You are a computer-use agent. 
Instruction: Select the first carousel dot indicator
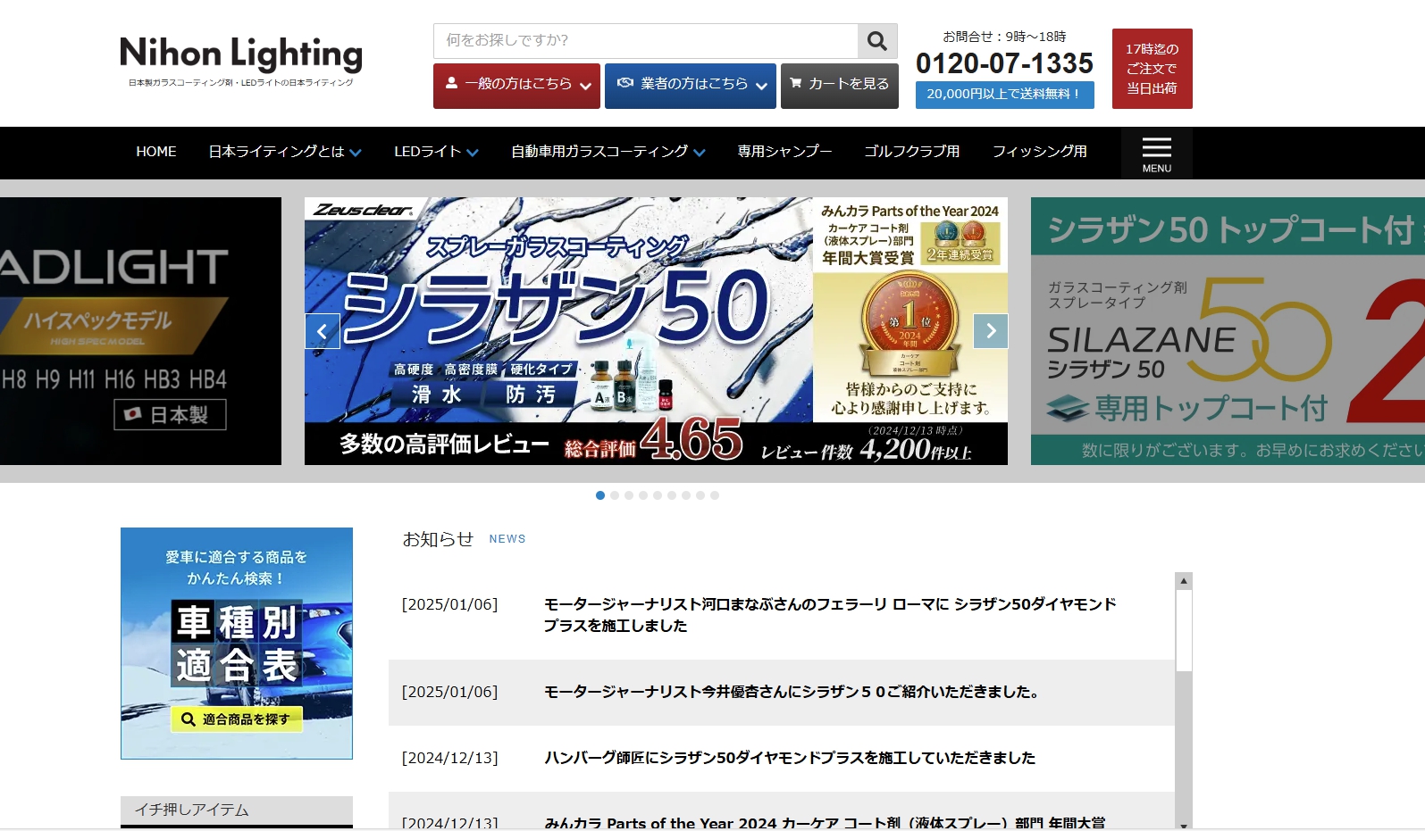pyautogui.click(x=600, y=495)
